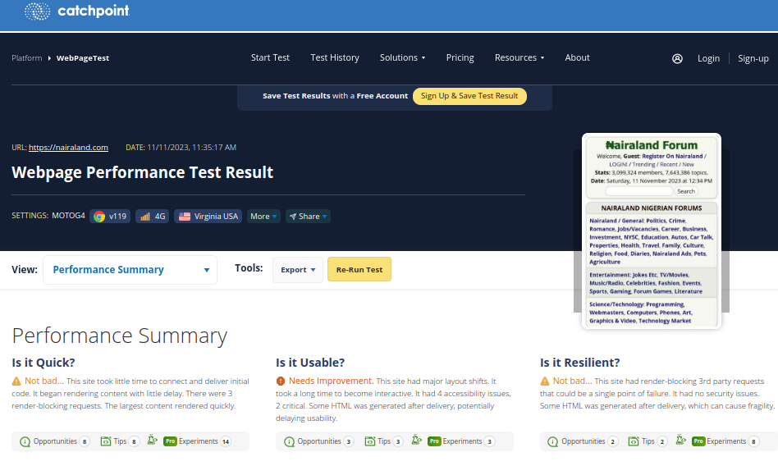Image resolution: width=778 pixels, height=466 pixels.
Task: Click the Nairaland Forum page screenshot thumbnail
Action: coord(651,231)
